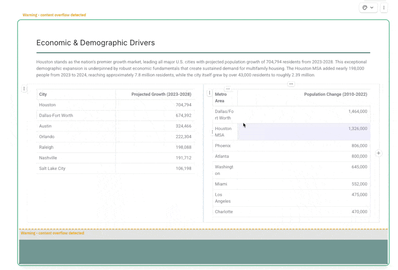
Task: Click the lower content overflow warning banner
Action: click(x=52, y=233)
